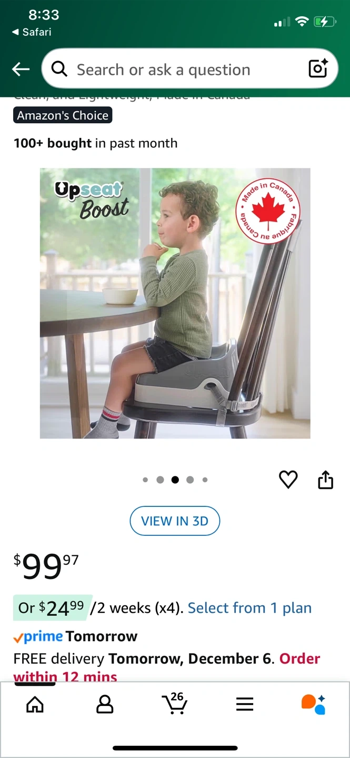Tap the Or $24.99 installment price badge
The height and width of the screenshot is (758, 350).
coord(52,608)
